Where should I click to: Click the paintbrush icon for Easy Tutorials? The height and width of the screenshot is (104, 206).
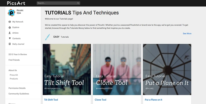[48, 37]
